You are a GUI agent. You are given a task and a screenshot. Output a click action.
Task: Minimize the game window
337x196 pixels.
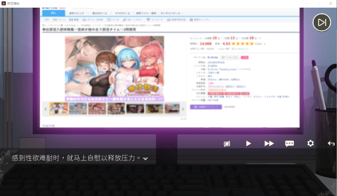pos(307,4)
